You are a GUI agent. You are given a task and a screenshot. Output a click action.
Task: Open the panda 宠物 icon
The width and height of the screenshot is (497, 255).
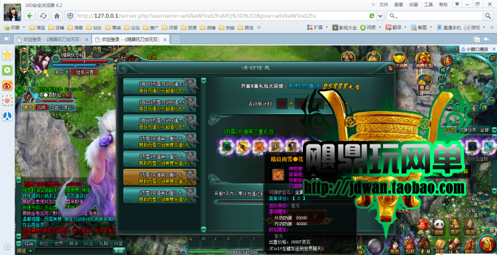(x=439, y=228)
